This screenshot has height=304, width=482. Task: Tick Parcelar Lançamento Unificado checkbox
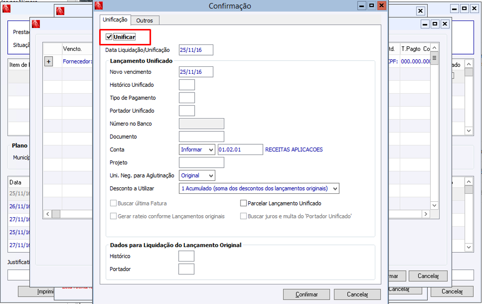(243, 203)
